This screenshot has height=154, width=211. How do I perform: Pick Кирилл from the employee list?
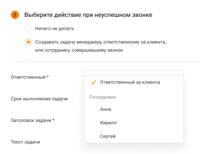click(108, 123)
